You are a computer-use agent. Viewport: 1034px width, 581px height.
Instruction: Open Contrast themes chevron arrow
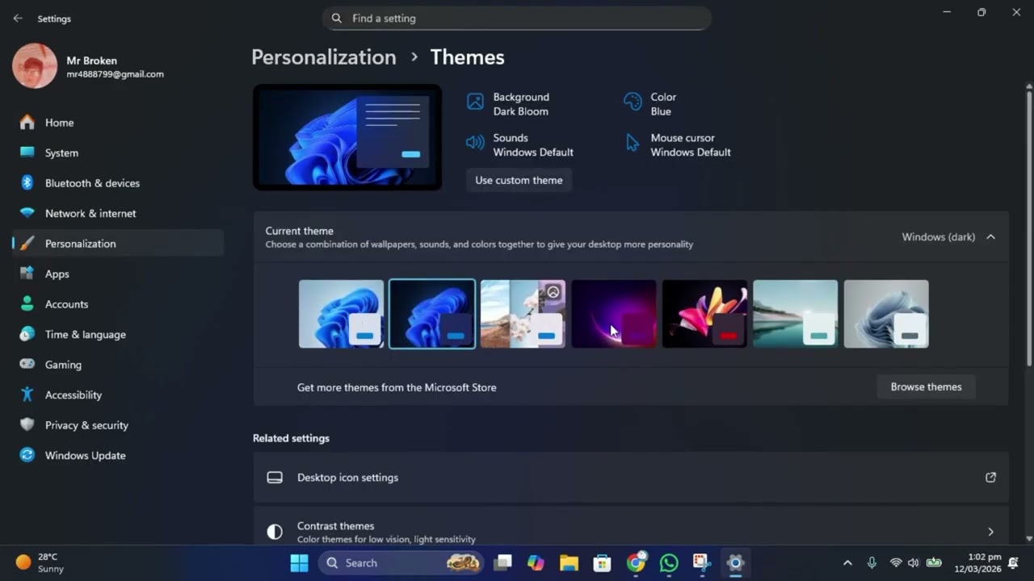click(x=990, y=532)
